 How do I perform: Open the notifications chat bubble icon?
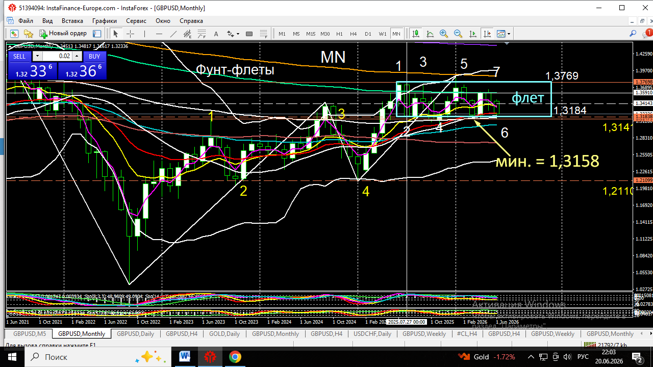click(x=646, y=34)
